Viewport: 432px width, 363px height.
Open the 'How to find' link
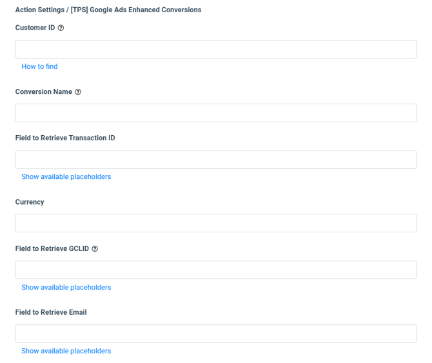tap(39, 66)
